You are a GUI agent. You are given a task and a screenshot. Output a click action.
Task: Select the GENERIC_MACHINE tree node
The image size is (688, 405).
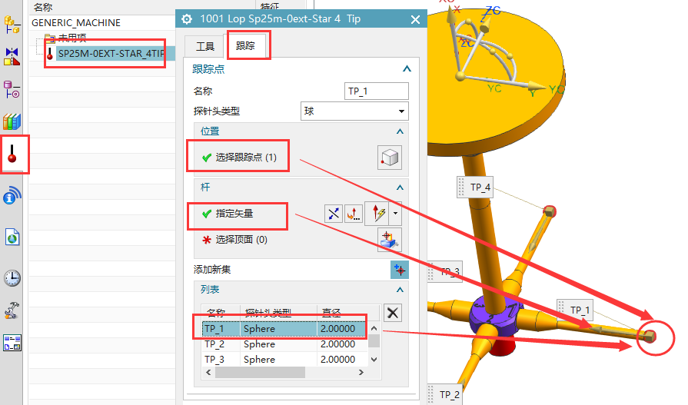[76, 23]
